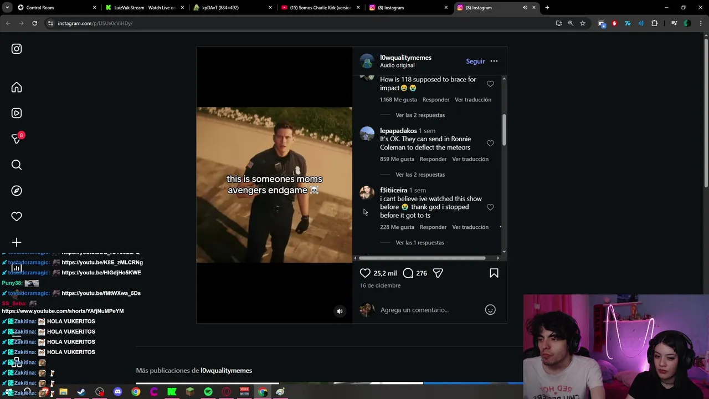
Task: Switch to the first (8) Instagram tab
Action: point(409,8)
